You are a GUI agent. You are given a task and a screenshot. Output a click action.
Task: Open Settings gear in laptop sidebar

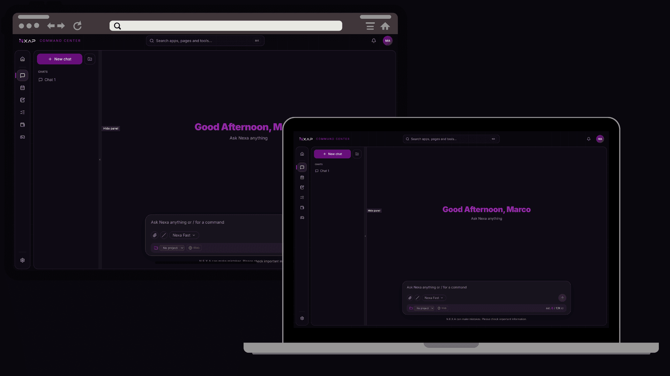[302, 318]
